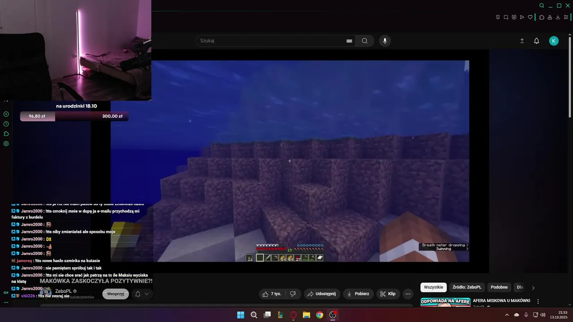The image size is (573, 322).
Task: Open YouTube notifications bell
Action: click(536, 41)
